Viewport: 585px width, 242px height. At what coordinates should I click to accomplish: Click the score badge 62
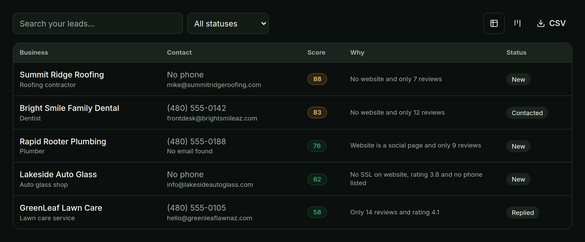(317, 179)
